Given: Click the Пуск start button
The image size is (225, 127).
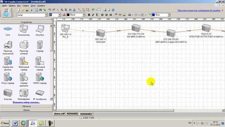Looking at the screenshot, I should coord(5,123).
